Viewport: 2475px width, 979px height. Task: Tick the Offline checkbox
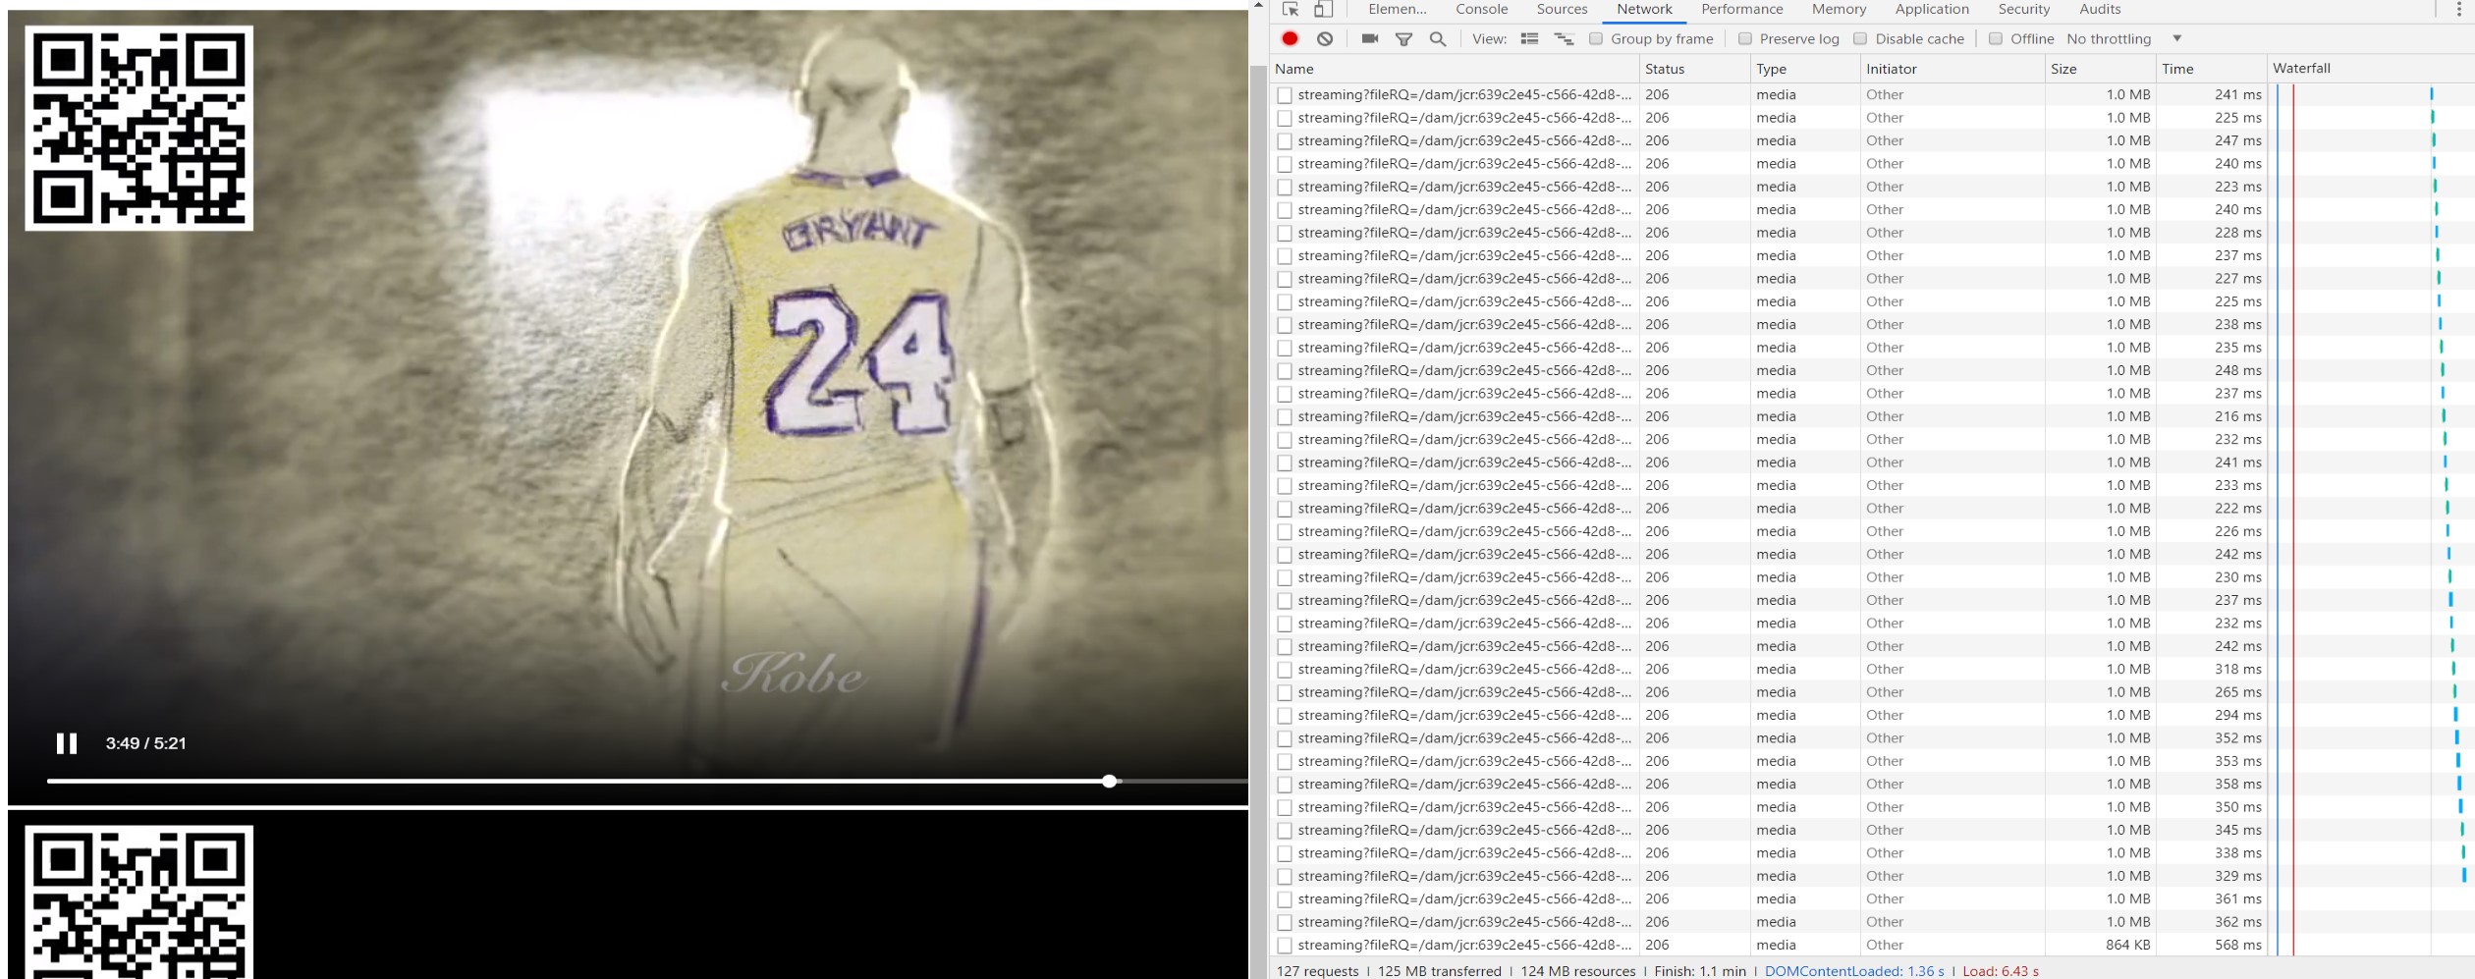pyautogui.click(x=1995, y=38)
